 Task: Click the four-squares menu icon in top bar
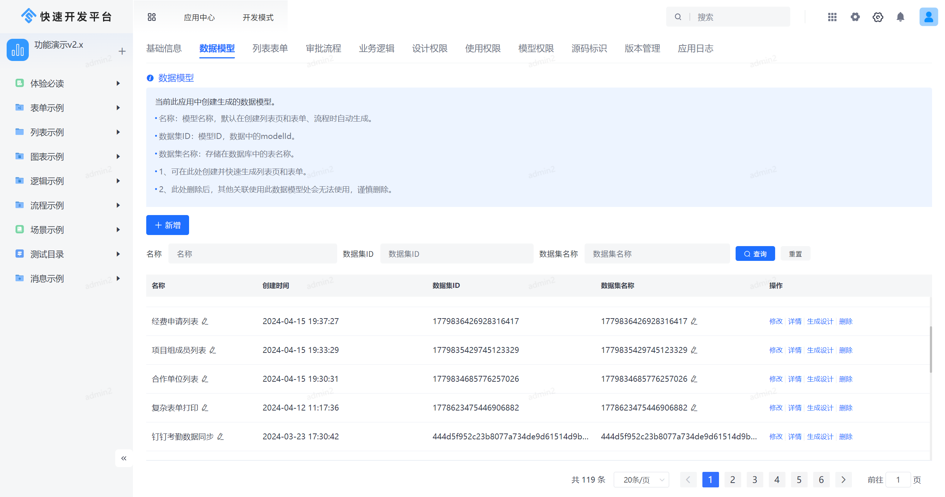pyautogui.click(x=151, y=17)
